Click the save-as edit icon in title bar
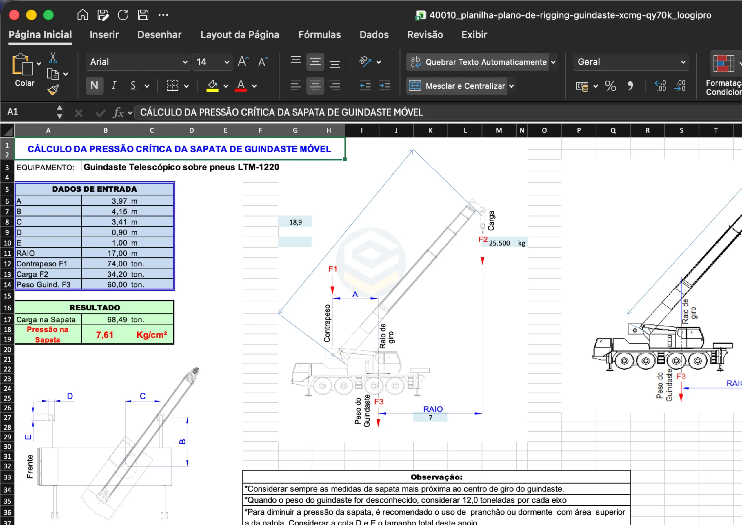 (103, 15)
